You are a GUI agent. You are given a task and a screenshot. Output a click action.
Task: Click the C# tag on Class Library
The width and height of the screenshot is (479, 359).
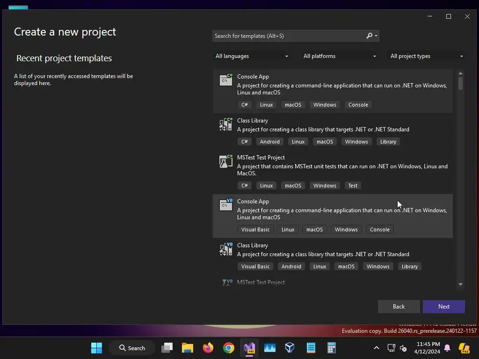point(244,142)
